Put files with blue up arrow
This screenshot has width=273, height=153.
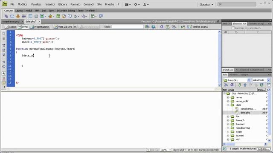[x=245, y=85]
